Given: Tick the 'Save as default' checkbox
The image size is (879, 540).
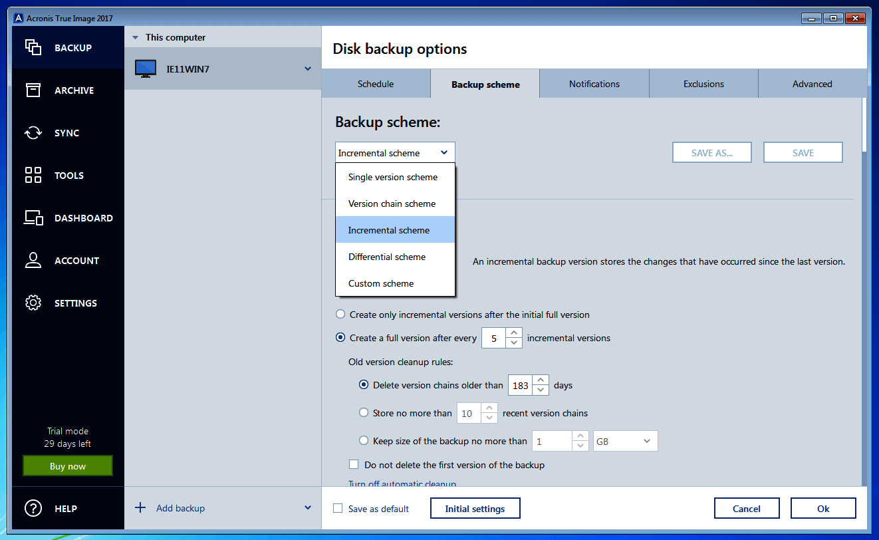Looking at the screenshot, I should (x=338, y=507).
